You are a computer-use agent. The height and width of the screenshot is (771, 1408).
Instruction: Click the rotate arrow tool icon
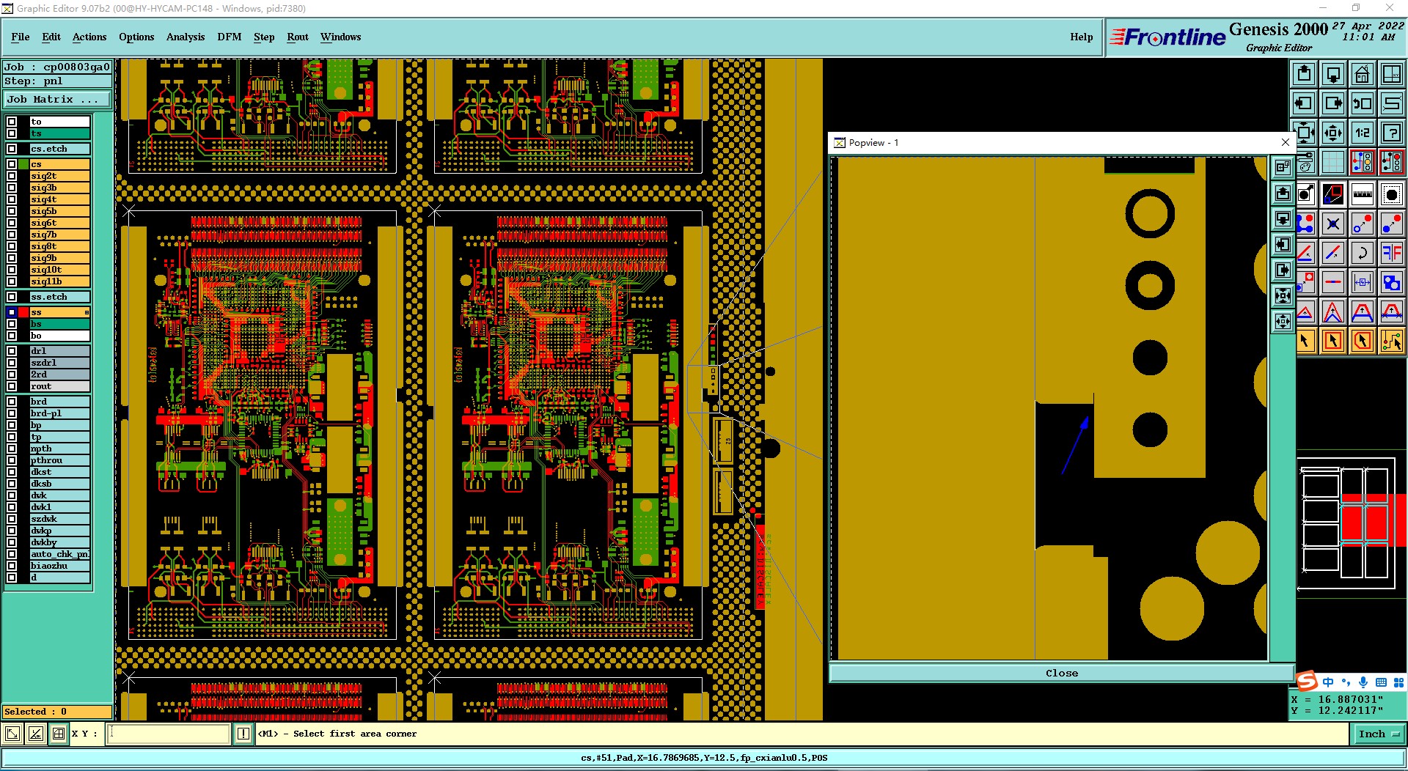[x=1363, y=253]
